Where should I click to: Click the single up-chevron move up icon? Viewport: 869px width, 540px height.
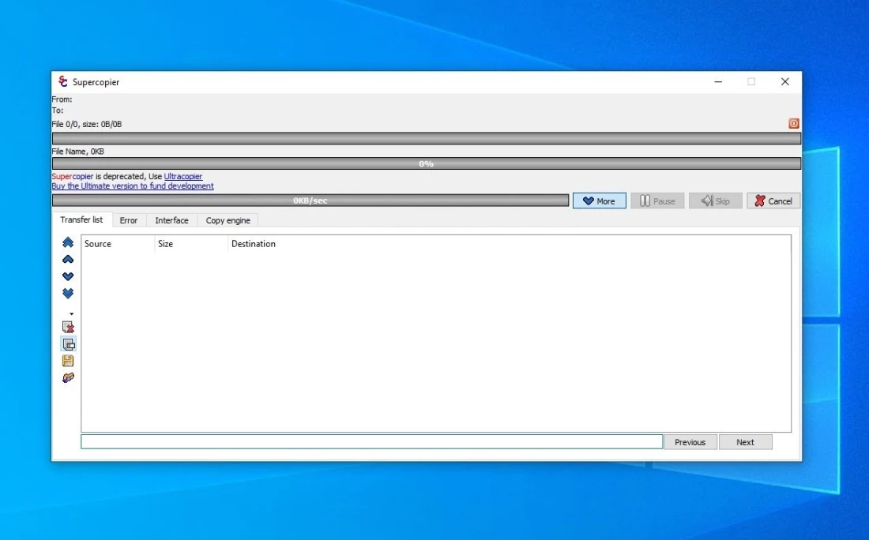pos(68,259)
